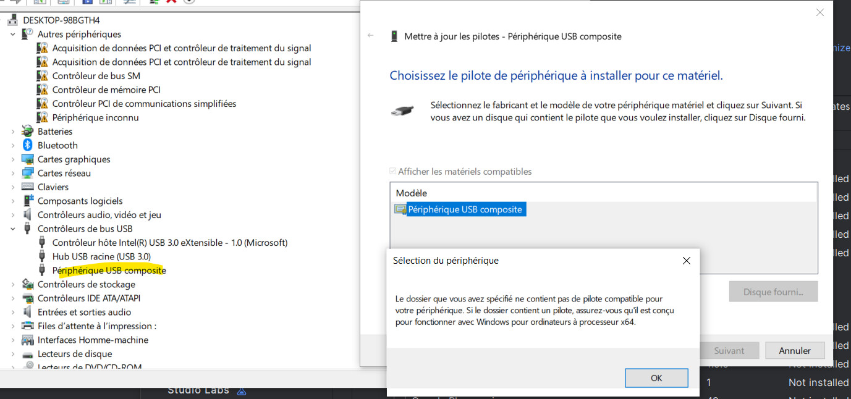Screen dimensions: 851x399
Task: Click the back arrow in driver wizard
Action: 371,36
